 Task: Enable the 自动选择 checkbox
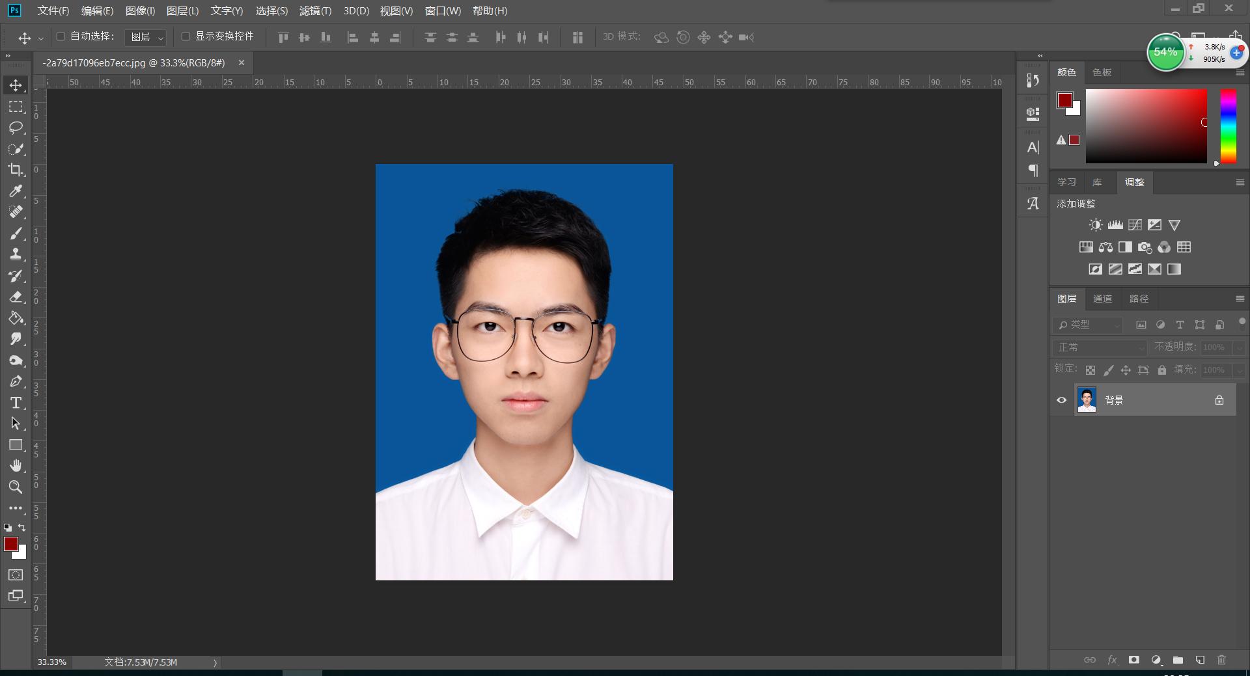(61, 36)
